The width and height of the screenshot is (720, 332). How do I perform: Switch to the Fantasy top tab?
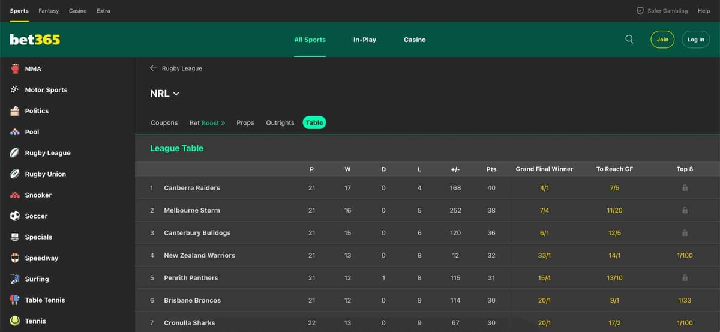[x=49, y=11]
